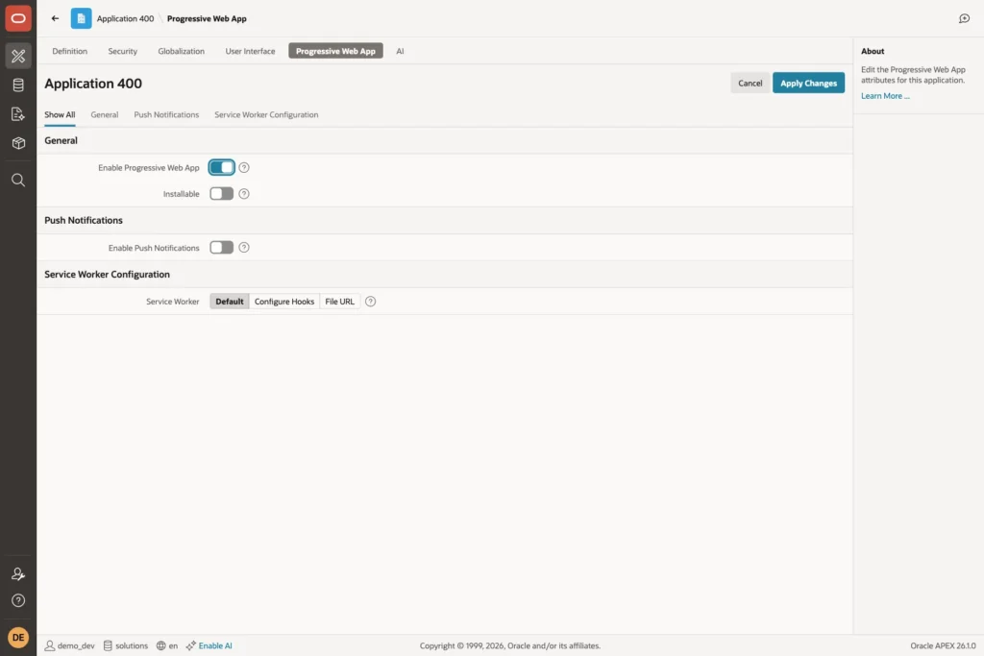Open the Learn More link

coord(885,96)
